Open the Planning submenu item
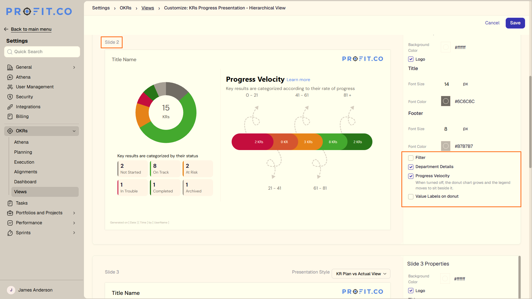This screenshot has width=532, height=299. point(23,152)
